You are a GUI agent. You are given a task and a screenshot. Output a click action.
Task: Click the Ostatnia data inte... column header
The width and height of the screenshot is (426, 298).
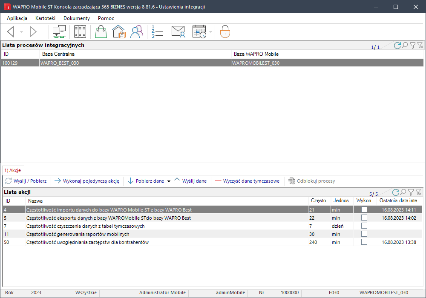tap(400, 201)
